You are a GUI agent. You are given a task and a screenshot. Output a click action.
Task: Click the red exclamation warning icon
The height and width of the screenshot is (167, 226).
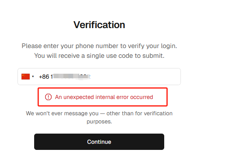[x=48, y=97]
